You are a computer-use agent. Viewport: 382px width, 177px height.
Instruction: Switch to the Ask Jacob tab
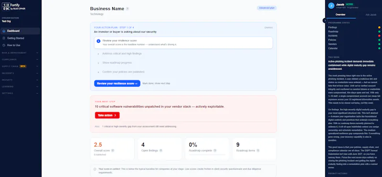tap(371, 15)
